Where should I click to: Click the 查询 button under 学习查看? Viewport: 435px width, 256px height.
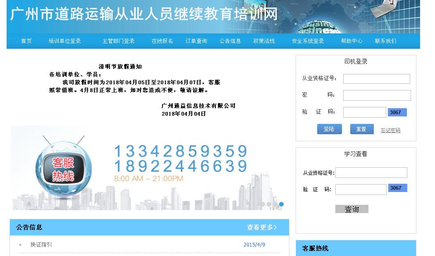(351, 209)
